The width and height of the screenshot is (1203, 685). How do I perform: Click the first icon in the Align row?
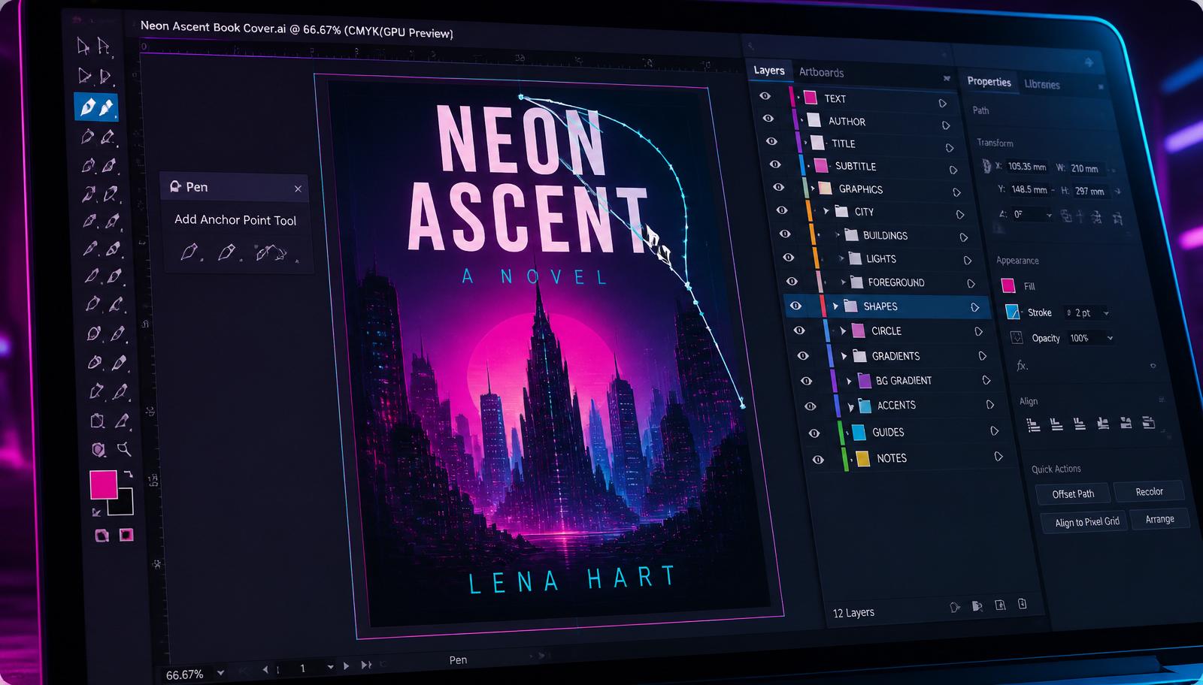[1034, 425]
